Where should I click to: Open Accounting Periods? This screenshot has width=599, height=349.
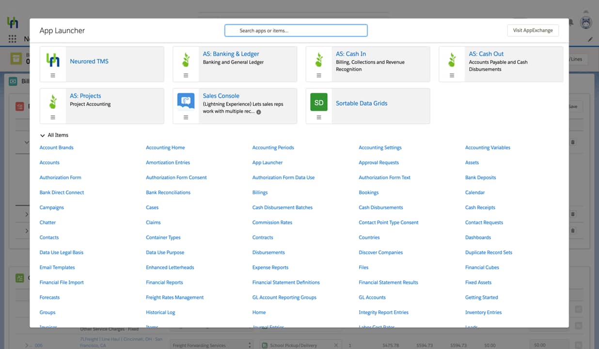(273, 148)
